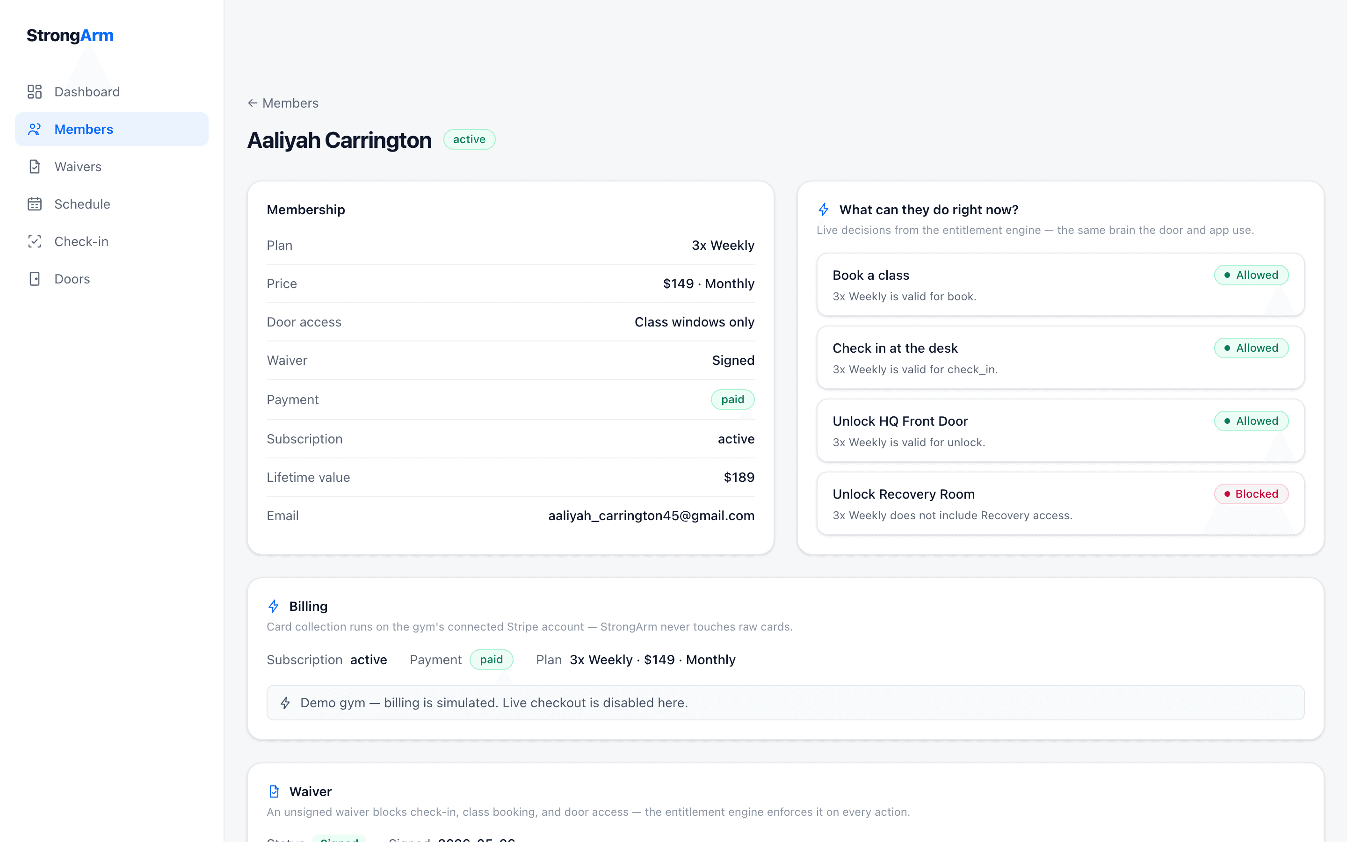Screen dimensions: 1347x842
Task: Click '3x Weekly is valid for check_in.'
Action: pos(915,369)
